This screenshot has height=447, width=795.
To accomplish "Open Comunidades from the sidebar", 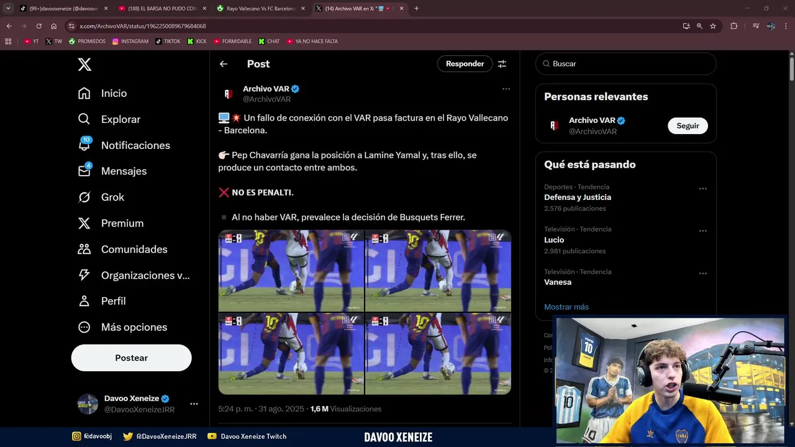I will [x=123, y=249].
